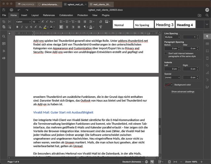The image size is (211, 164).
Task: Decrease font size
Action: pos(47,22)
